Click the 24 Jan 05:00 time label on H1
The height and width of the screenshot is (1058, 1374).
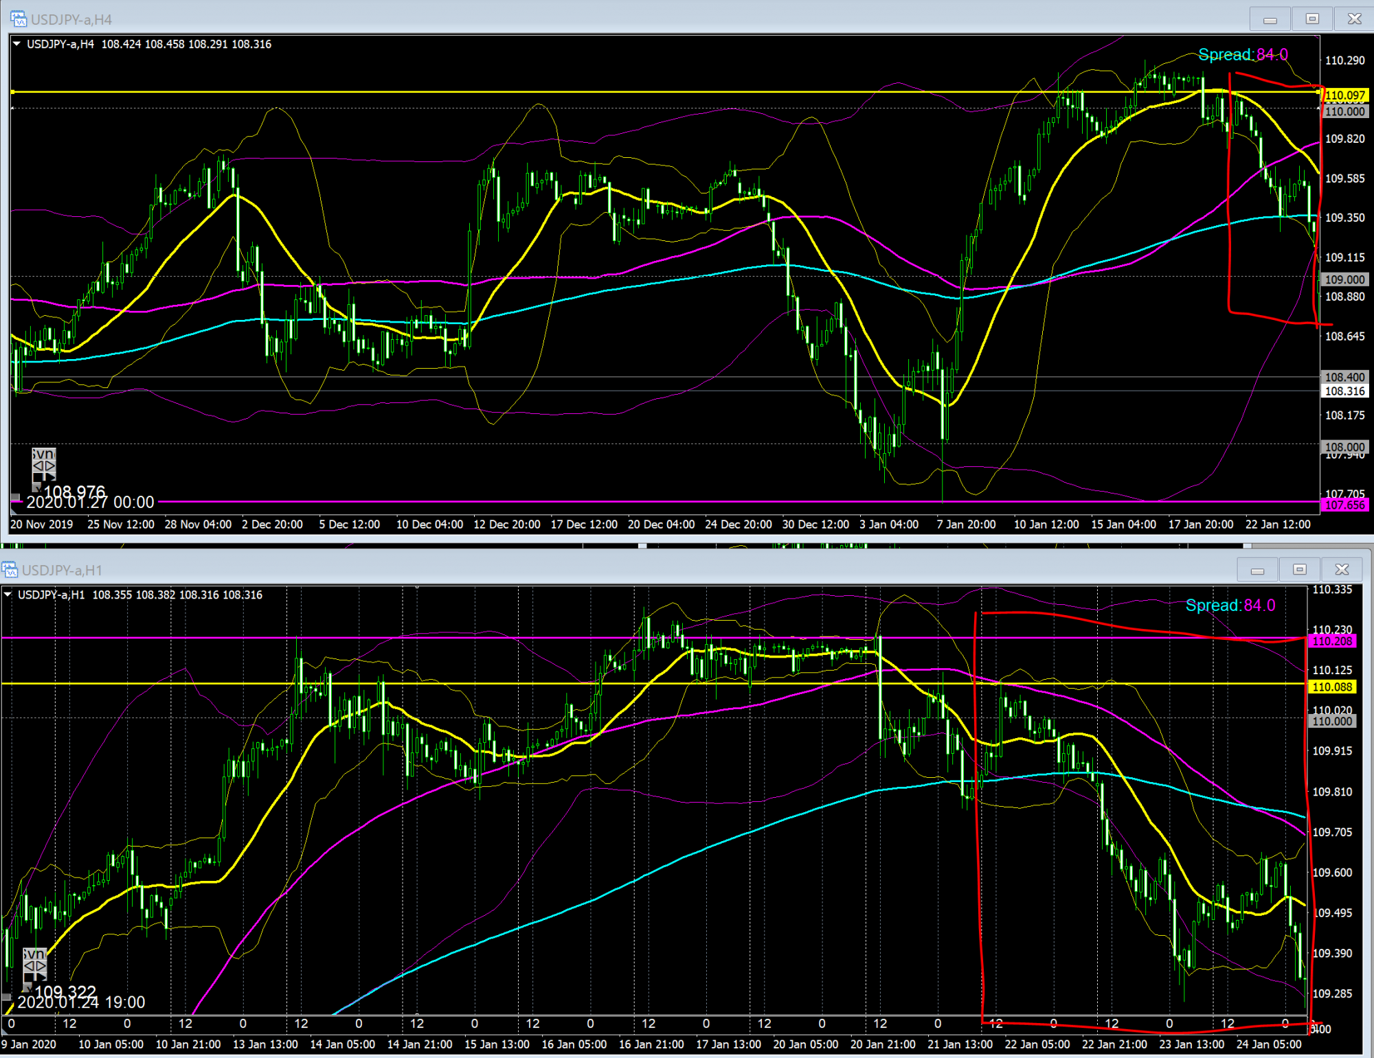[1269, 1044]
